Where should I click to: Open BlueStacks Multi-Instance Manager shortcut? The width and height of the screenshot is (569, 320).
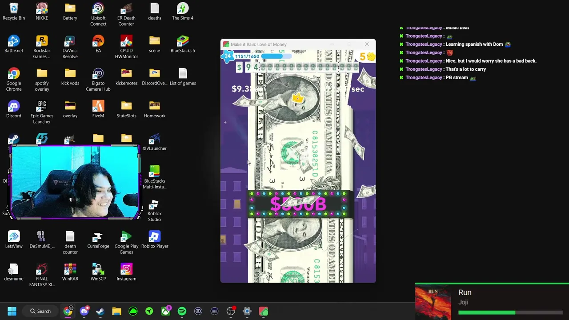[155, 177]
